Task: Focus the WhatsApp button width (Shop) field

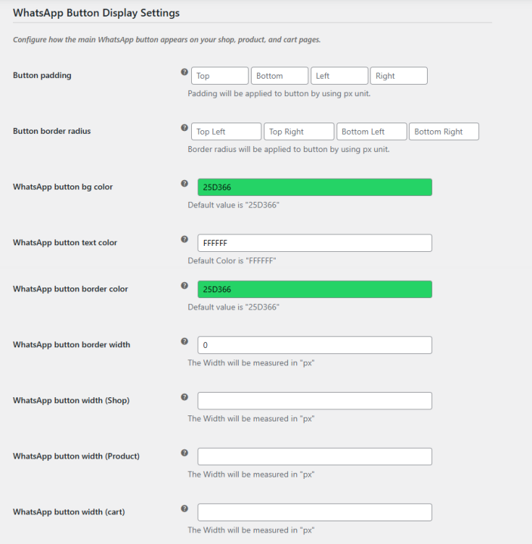Action: tap(314, 401)
